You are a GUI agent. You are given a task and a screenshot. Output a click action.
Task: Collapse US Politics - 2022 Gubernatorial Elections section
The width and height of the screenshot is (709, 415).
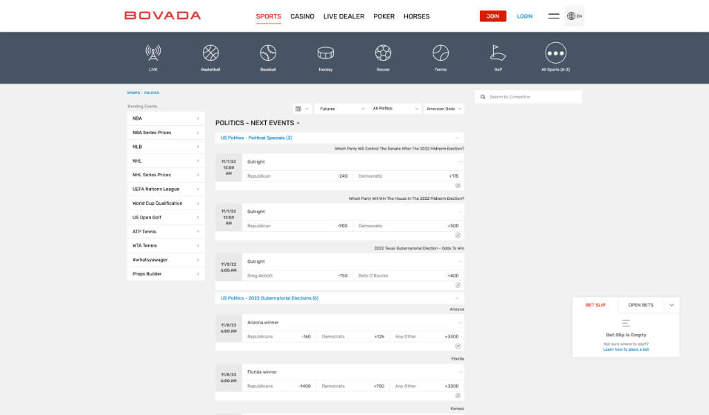[457, 298]
